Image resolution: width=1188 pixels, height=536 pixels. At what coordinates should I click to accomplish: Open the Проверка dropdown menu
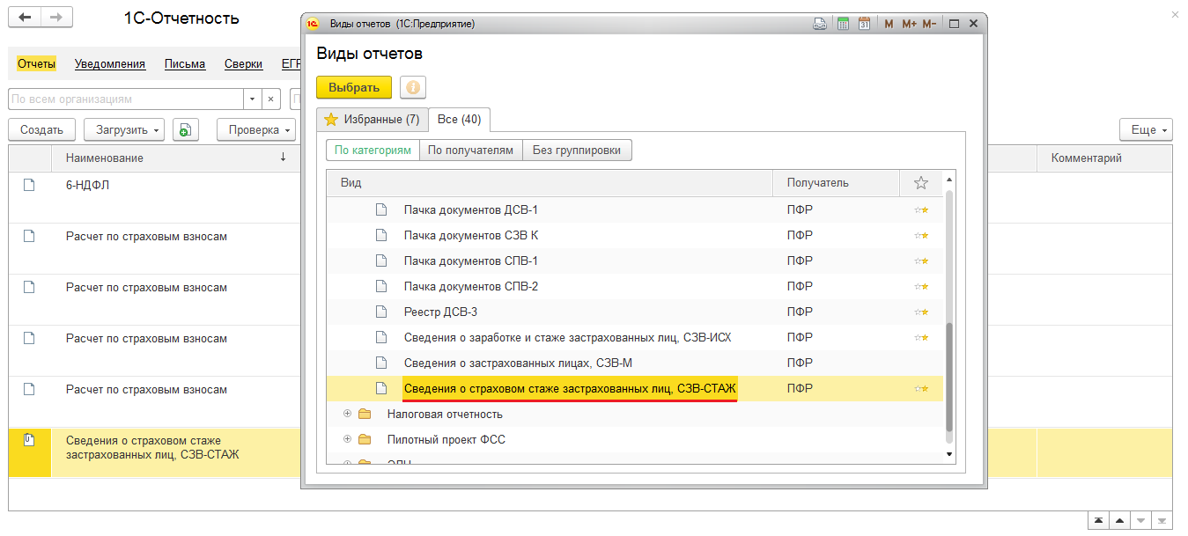coord(256,129)
